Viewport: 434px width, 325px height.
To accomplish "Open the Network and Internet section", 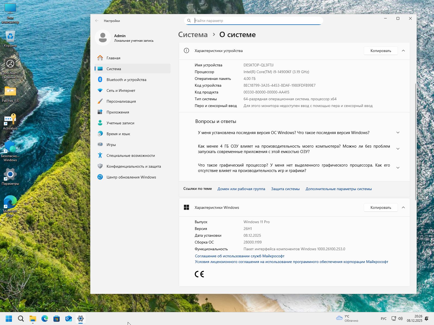I will [x=121, y=90].
